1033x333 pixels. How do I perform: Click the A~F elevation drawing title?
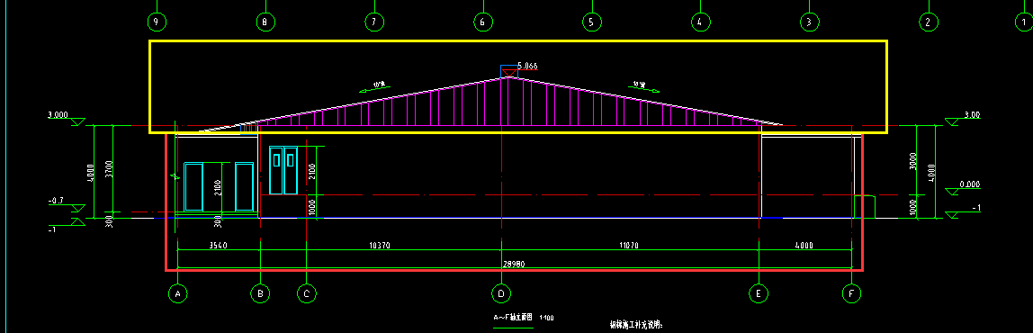point(513,317)
